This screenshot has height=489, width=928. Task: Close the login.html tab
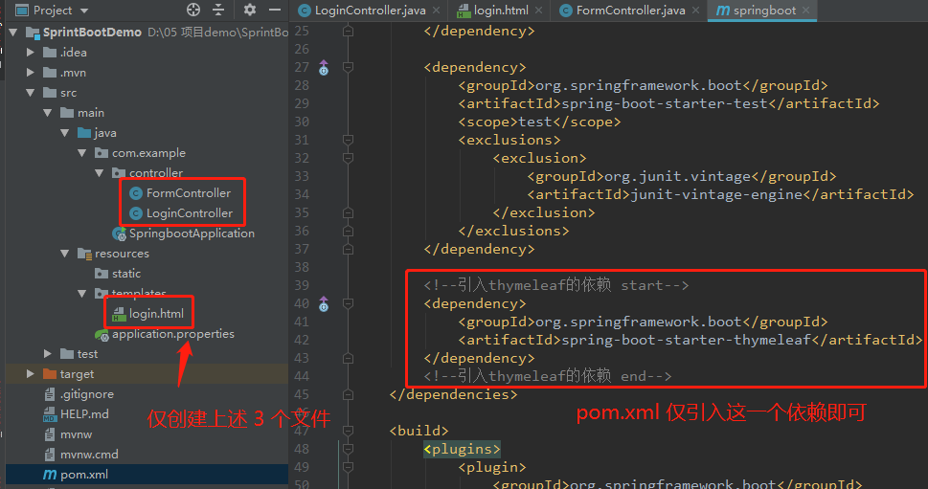538,11
